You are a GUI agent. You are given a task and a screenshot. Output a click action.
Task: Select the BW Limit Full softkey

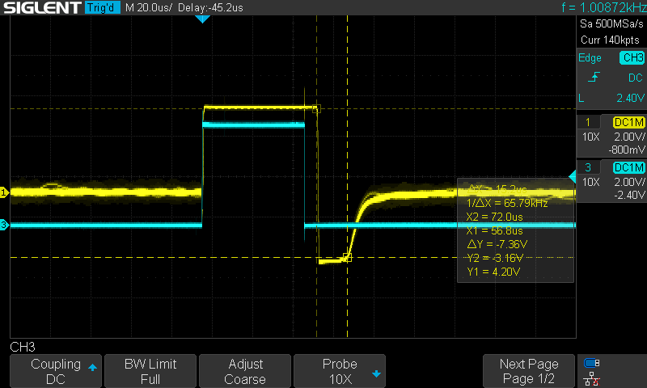coord(150,371)
